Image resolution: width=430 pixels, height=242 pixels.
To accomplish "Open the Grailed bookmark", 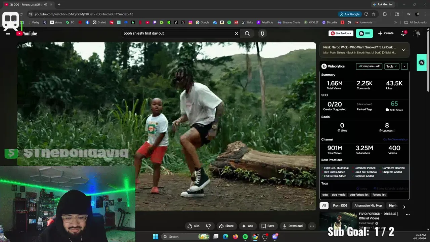I will click(99, 23).
